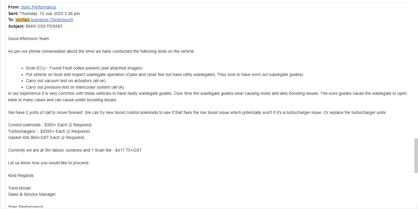Click the Control solenoids $395+ price line
Screen dimensions: 418x209
50,125
